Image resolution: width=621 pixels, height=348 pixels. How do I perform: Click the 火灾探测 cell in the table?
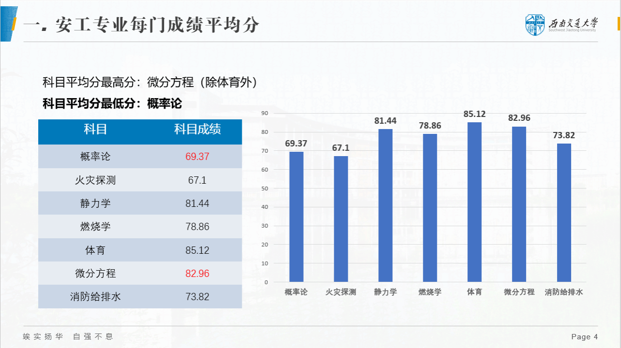click(x=95, y=180)
